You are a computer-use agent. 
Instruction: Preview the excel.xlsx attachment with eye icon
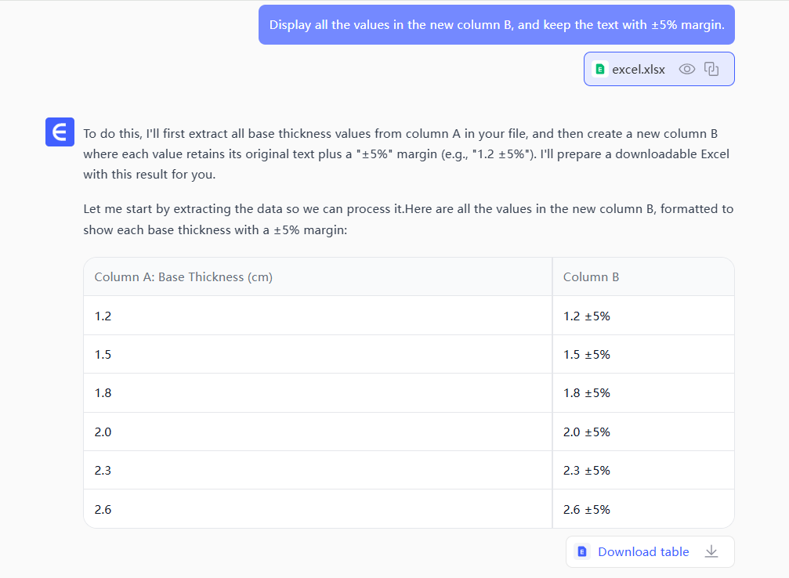(686, 69)
